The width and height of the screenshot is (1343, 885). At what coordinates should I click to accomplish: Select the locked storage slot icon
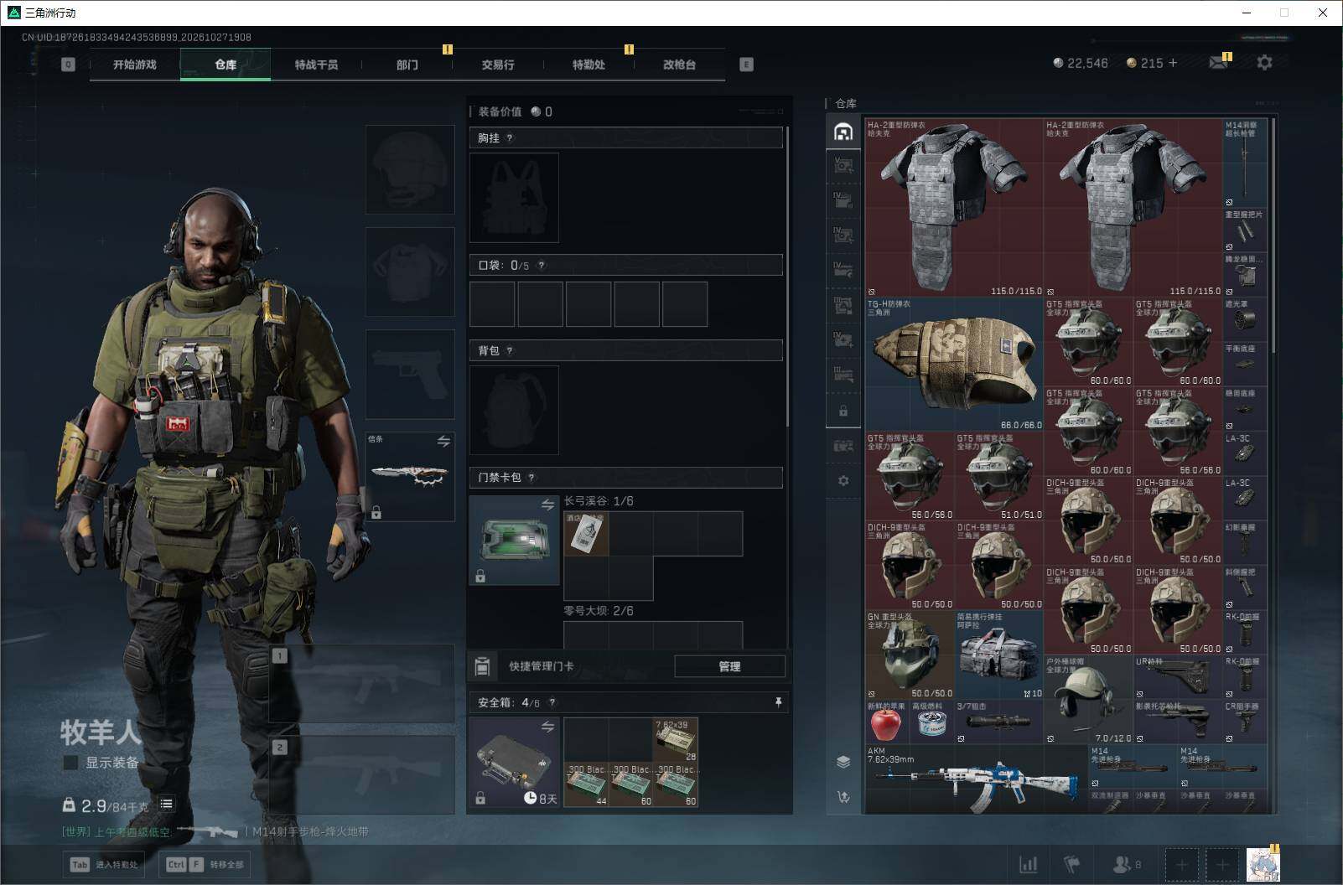click(x=843, y=411)
